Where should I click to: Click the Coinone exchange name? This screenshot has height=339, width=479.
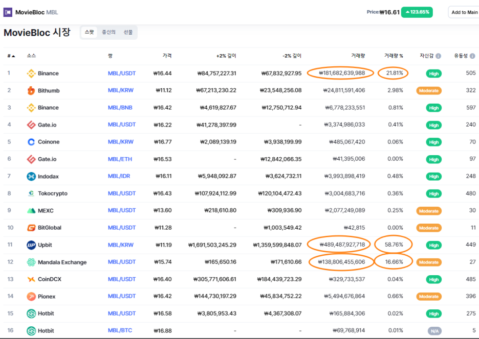(x=49, y=142)
